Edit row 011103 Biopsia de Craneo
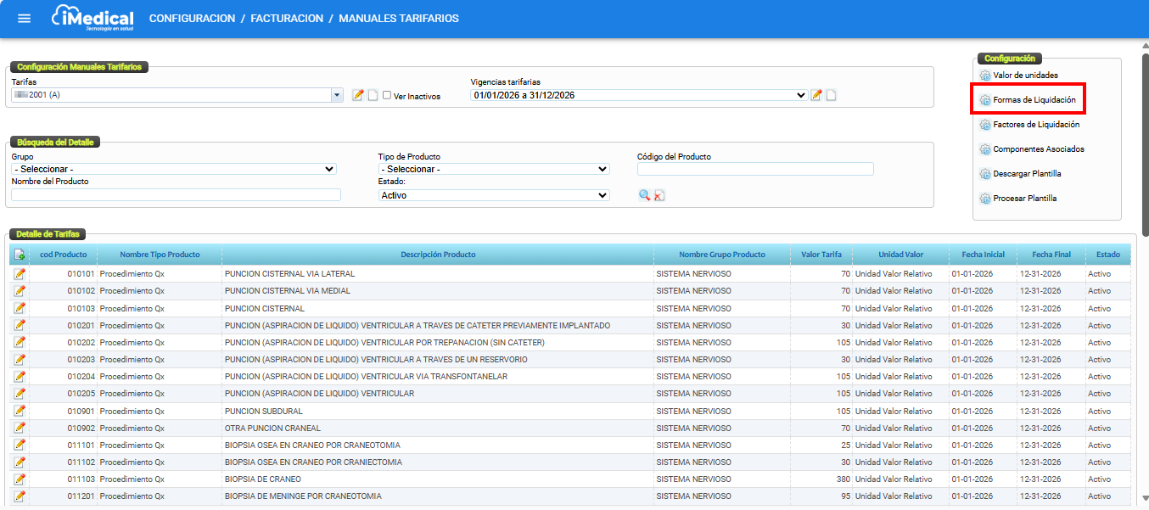The image size is (1149, 510). pos(20,479)
